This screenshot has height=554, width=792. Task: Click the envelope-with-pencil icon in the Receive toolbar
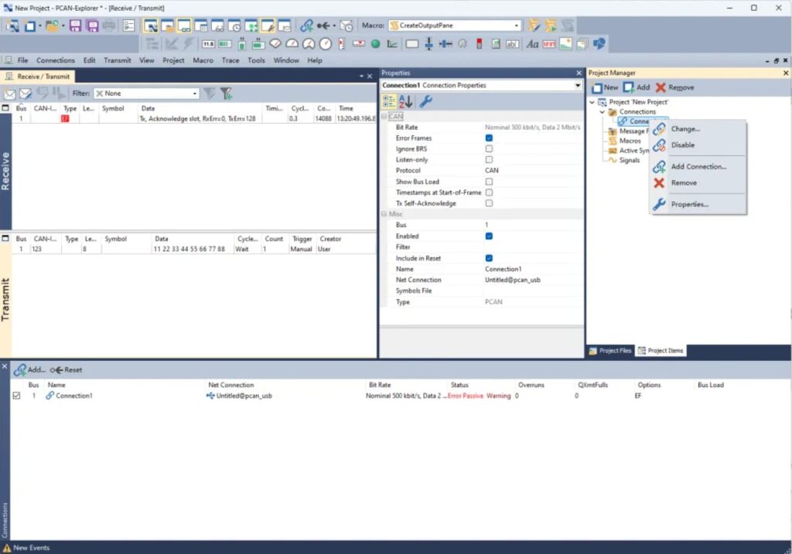click(26, 93)
